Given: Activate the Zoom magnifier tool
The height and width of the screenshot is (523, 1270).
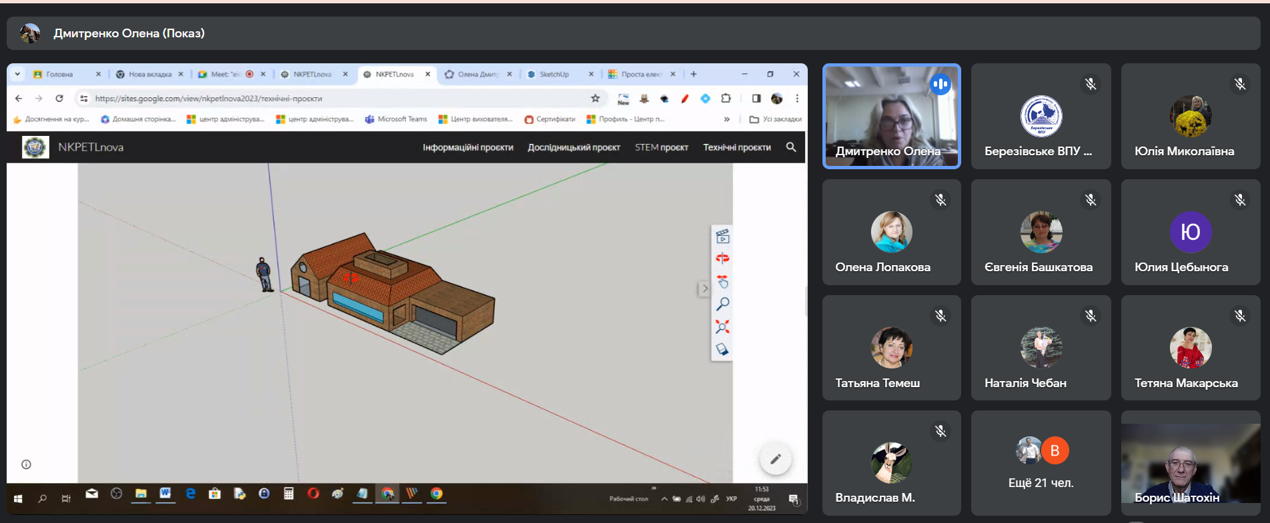Looking at the screenshot, I should tap(722, 304).
